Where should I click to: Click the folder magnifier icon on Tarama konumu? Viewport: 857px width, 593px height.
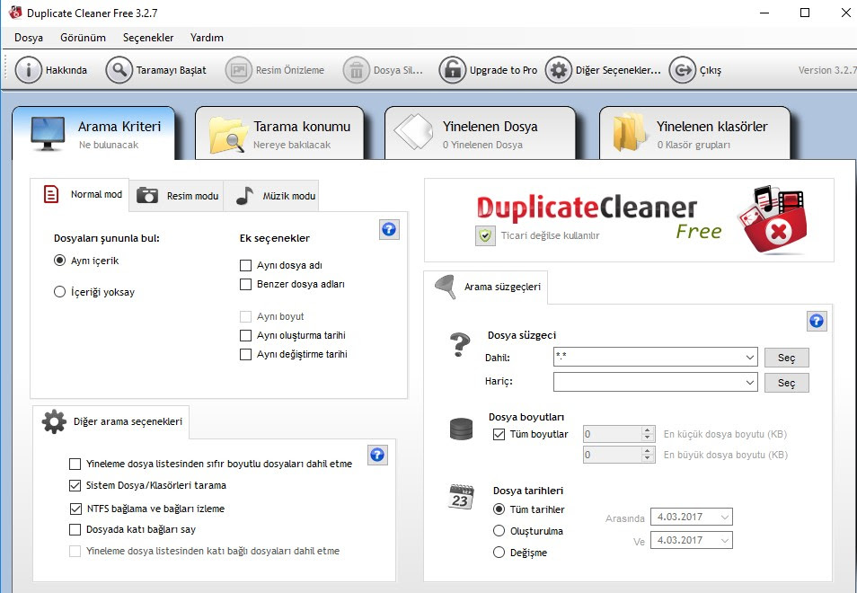(x=228, y=135)
